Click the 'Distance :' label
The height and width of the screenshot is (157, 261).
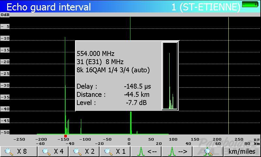tap(91, 95)
